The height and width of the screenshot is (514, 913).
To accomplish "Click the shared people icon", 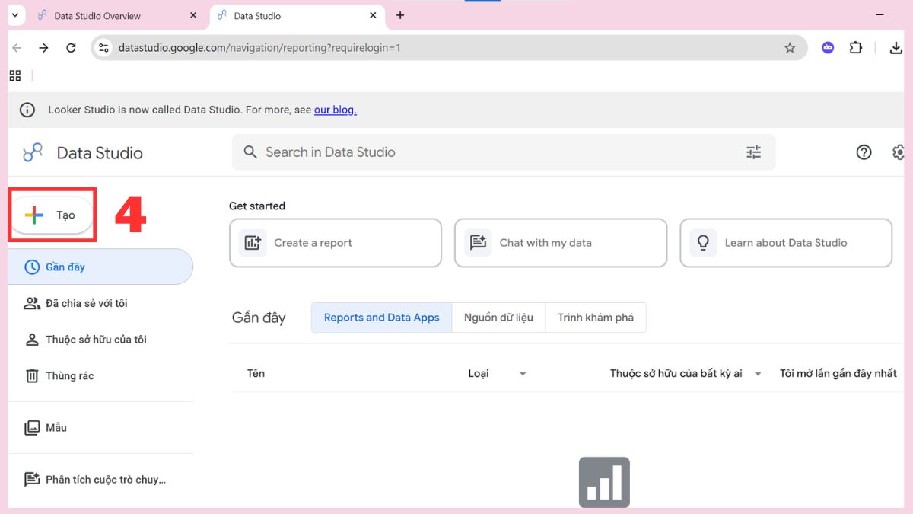I will [x=32, y=303].
